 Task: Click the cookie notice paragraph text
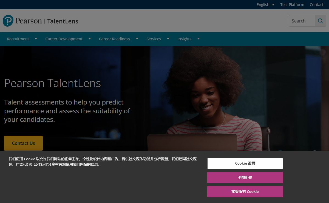(x=103, y=162)
